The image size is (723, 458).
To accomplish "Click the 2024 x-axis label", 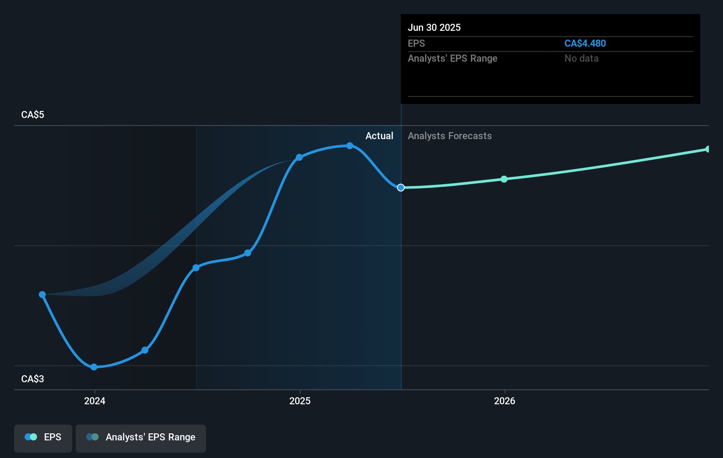I will point(95,401).
